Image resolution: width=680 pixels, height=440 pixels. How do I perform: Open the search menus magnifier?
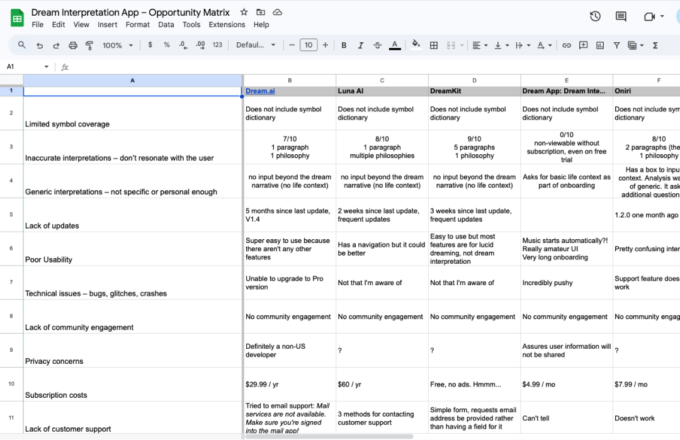[21, 45]
